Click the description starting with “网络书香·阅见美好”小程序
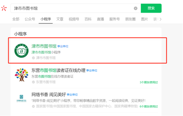The height and width of the screenshot is (116, 183). (89, 101)
